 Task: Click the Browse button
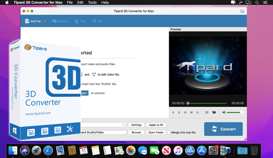pyautogui.click(x=136, y=133)
